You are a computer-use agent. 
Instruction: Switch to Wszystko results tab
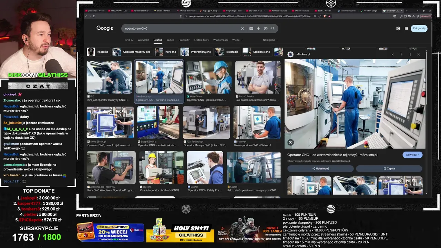tap(143, 40)
